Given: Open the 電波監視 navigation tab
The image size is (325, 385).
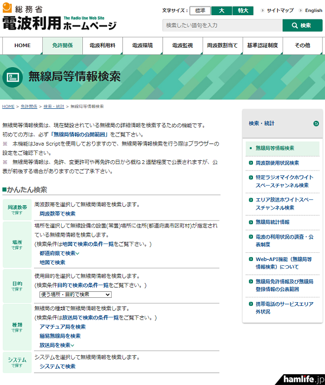Looking at the screenshot, I should pyautogui.click(x=182, y=46).
